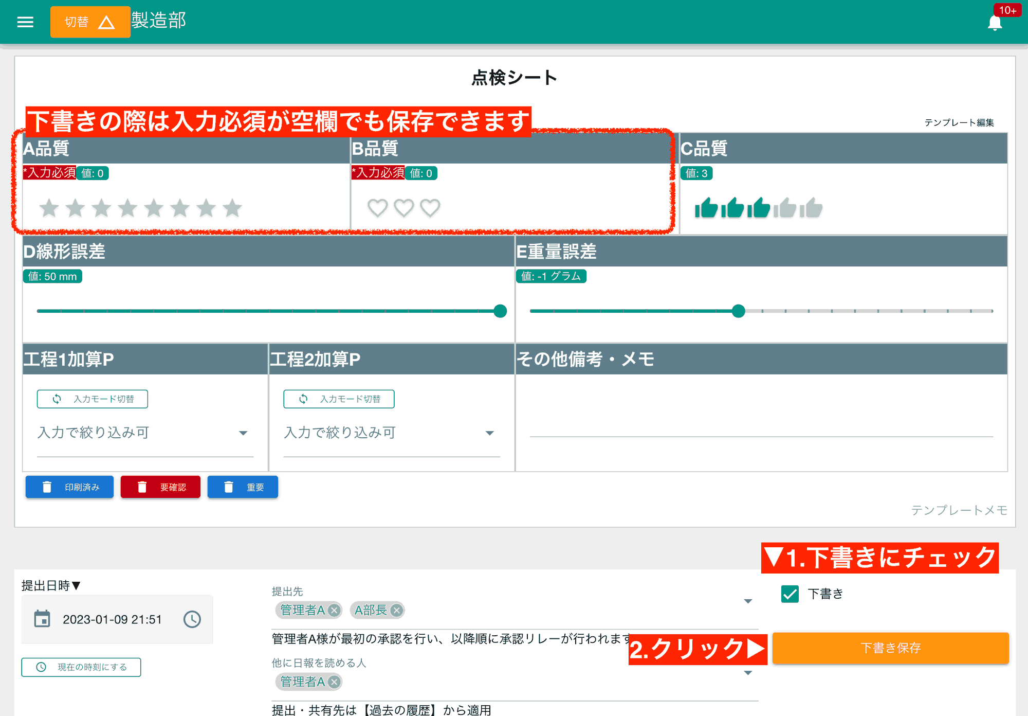Click 入力モード切替 under 工程1加算P
The image size is (1028, 716).
[92, 399]
